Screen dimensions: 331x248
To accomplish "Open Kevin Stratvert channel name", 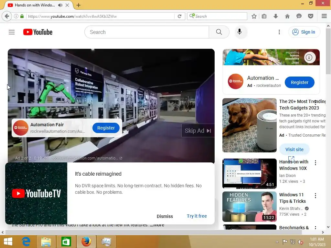I will (x=291, y=209).
